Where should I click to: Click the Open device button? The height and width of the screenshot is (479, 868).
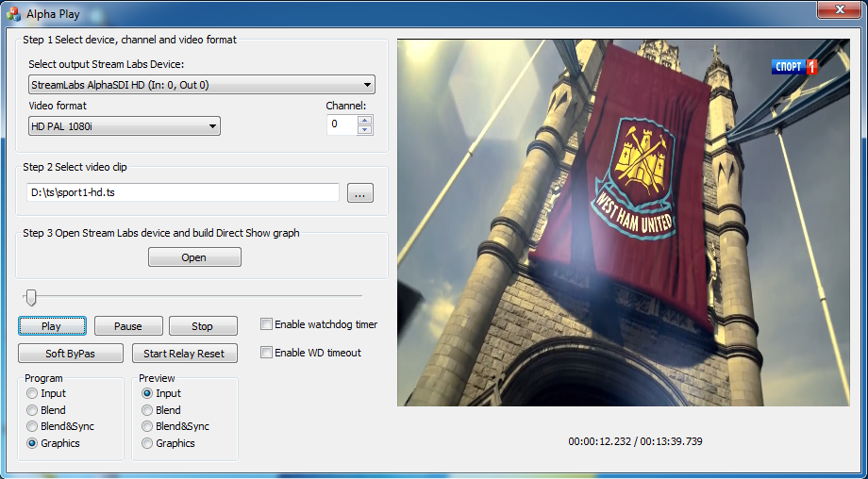coord(194,257)
